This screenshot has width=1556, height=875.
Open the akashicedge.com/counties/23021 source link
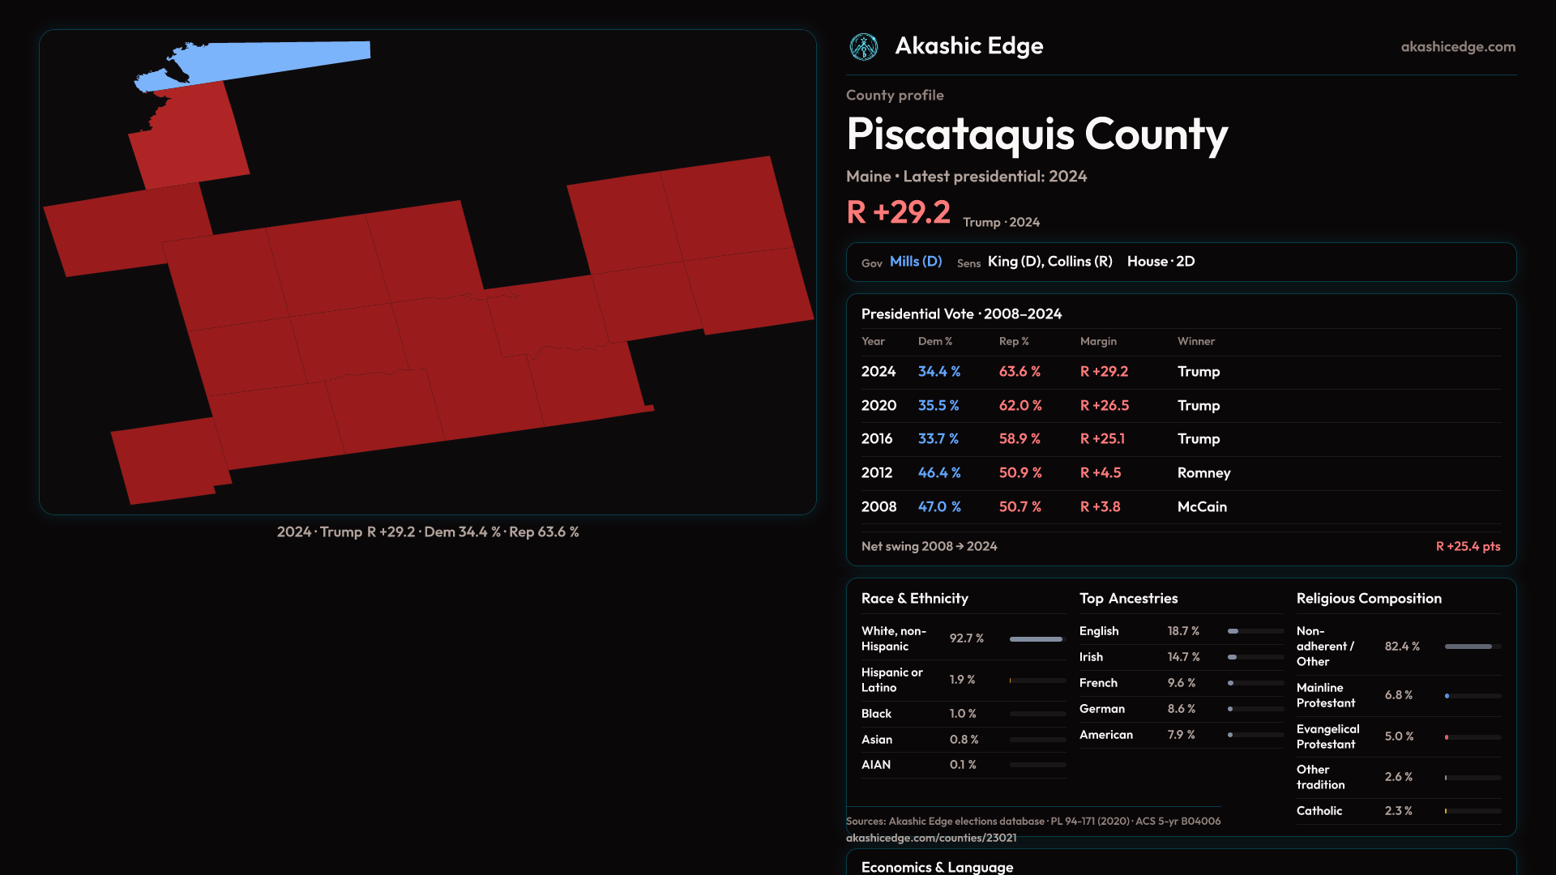pos(930,838)
